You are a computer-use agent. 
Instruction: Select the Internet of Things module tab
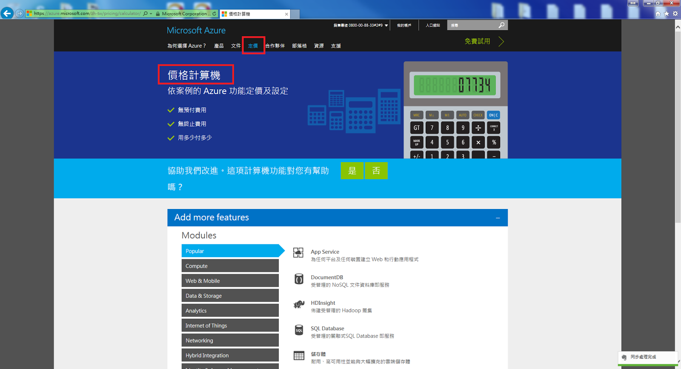tap(230, 325)
